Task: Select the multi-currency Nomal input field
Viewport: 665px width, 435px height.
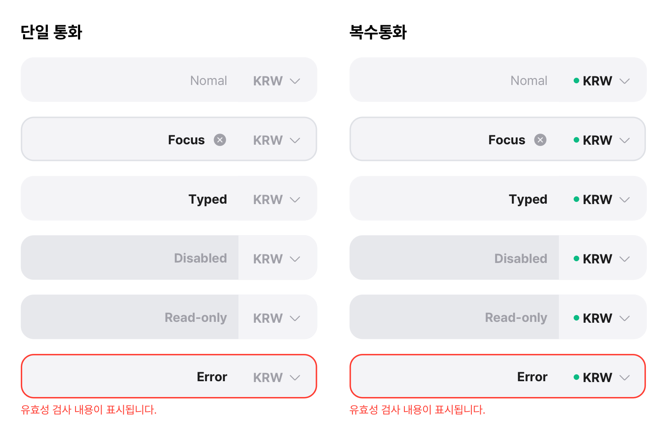Action: (x=454, y=80)
